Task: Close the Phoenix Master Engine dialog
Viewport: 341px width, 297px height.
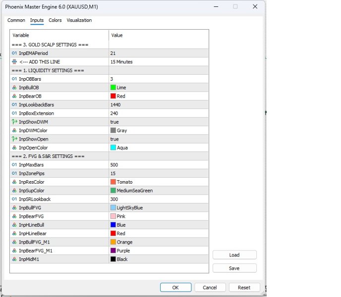Action: click(255, 6)
